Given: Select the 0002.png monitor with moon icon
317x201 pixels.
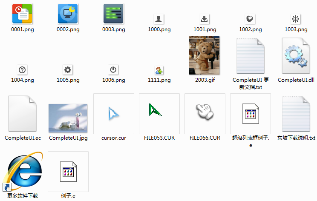Looking at the screenshot, I should tap(68, 14).
